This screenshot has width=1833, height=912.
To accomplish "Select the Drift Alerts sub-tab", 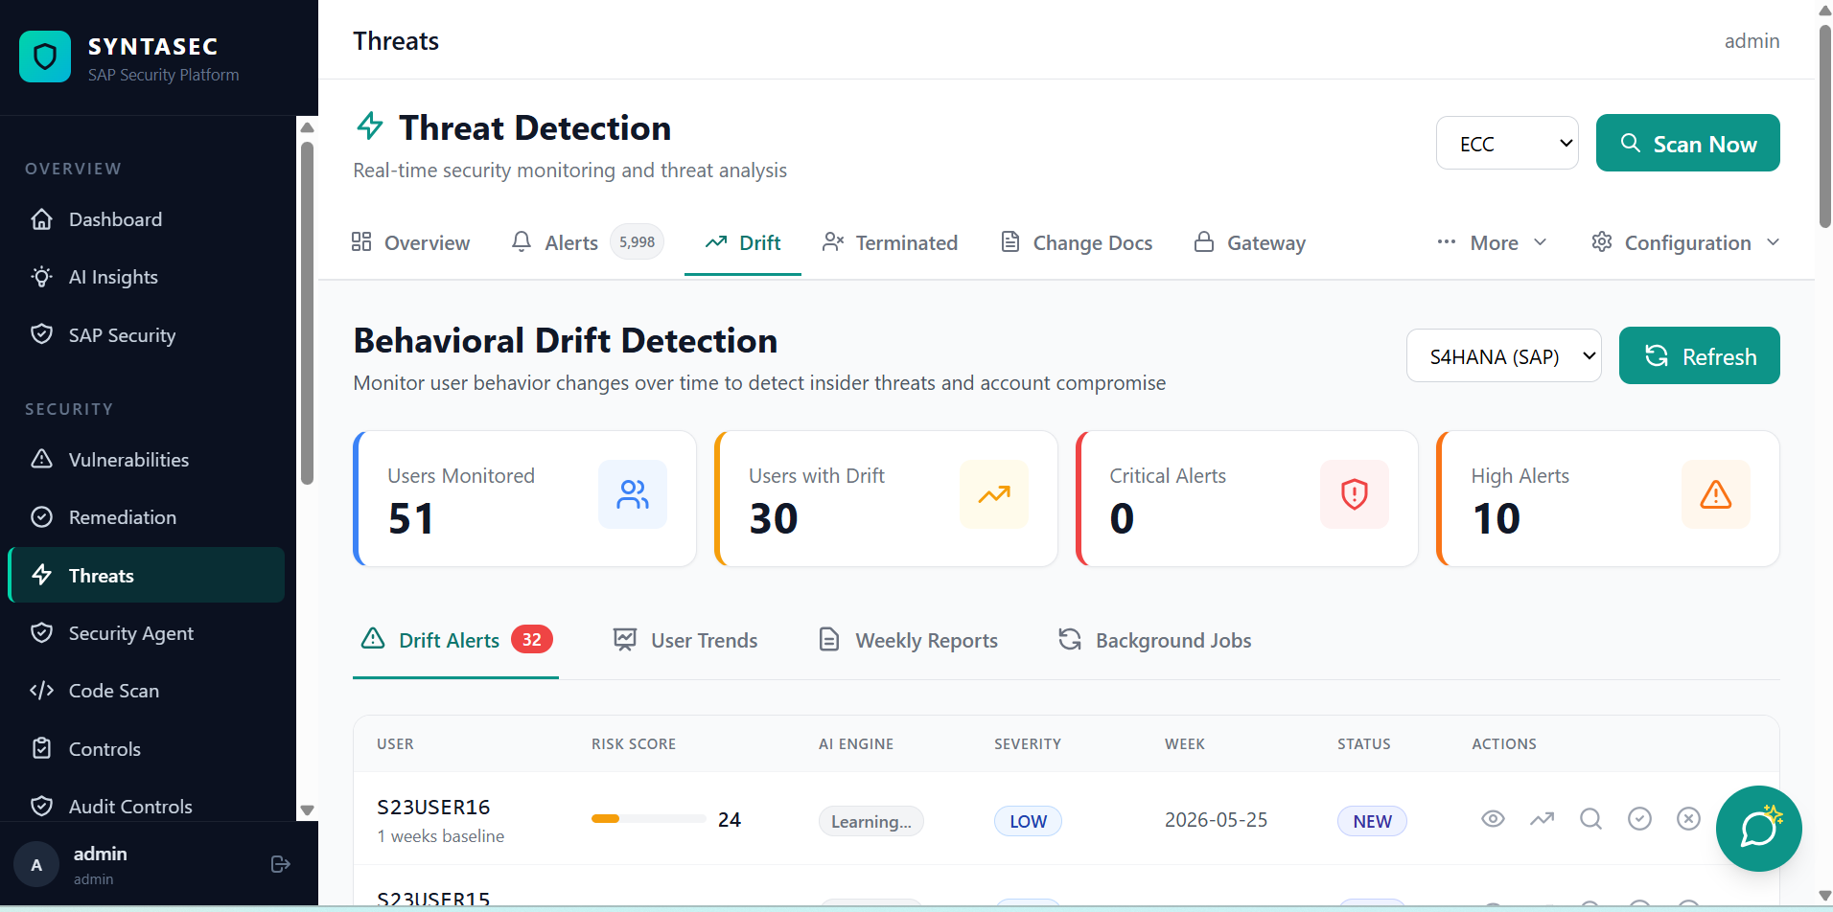I will click(x=455, y=640).
